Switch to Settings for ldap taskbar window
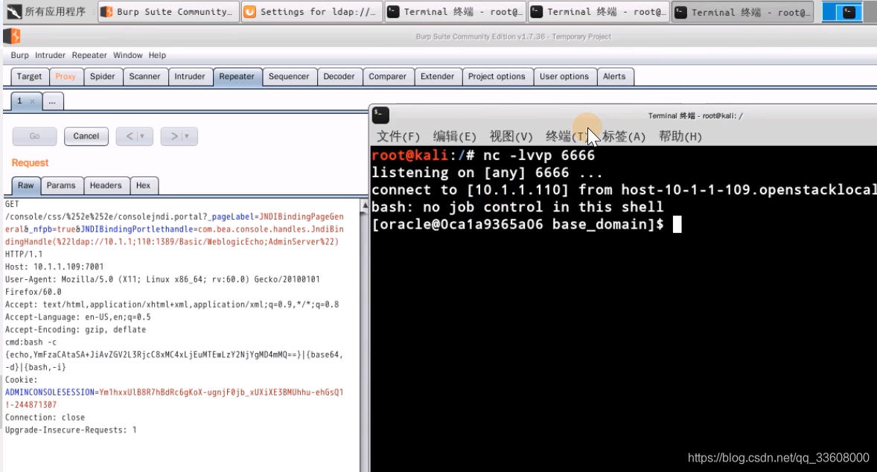Image resolution: width=877 pixels, height=472 pixels. [312, 12]
